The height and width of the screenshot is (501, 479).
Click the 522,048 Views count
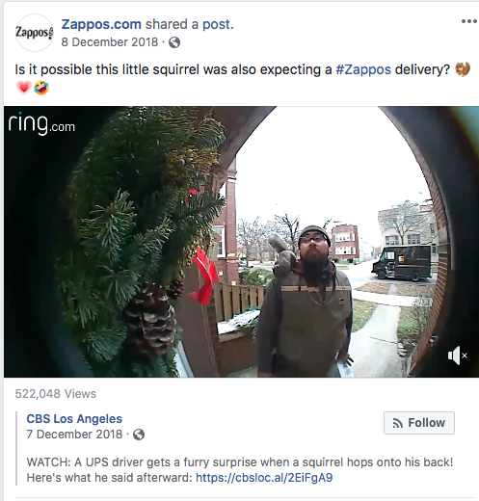(x=56, y=394)
